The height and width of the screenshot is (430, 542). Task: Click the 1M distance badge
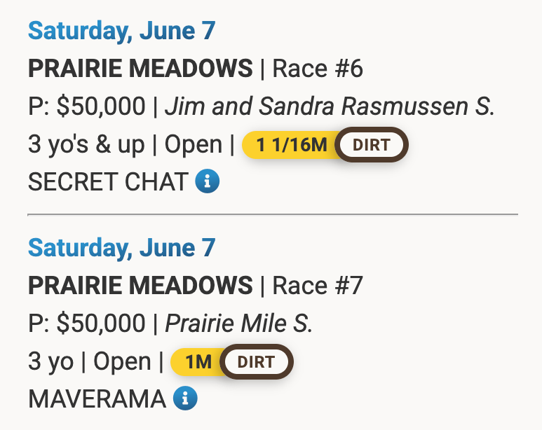(198, 362)
